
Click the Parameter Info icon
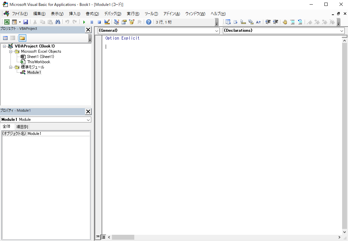[x=251, y=22]
